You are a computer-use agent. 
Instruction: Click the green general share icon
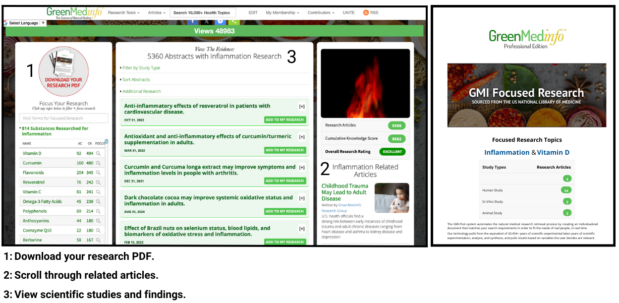click(233, 22)
